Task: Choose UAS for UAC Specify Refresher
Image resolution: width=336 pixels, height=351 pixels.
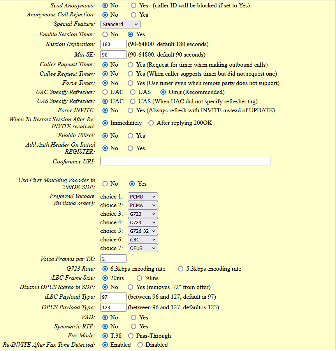Action: pyautogui.click(x=133, y=92)
